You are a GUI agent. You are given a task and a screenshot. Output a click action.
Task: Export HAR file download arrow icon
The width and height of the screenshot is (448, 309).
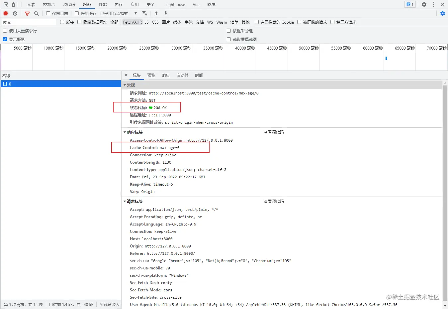(166, 13)
